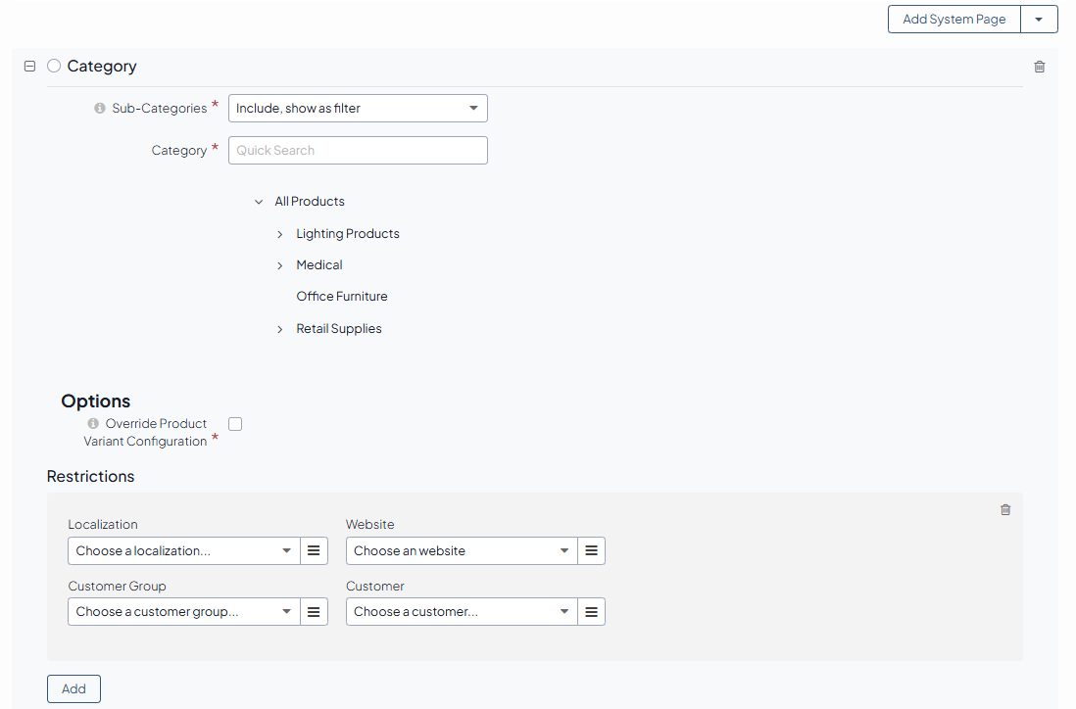Show info for Override Product Variant Configuration

93,424
